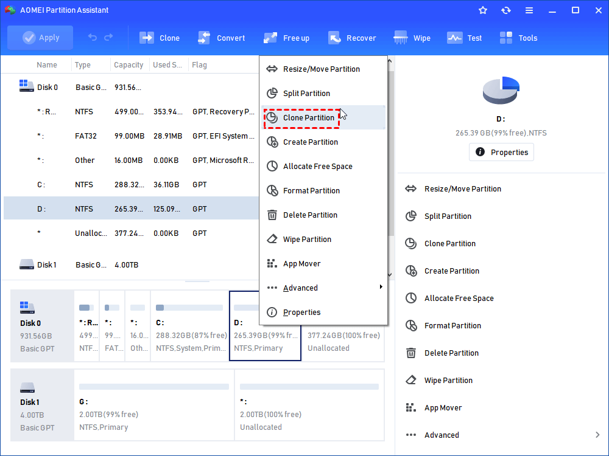Click the Properties button in right panel

coord(501,152)
